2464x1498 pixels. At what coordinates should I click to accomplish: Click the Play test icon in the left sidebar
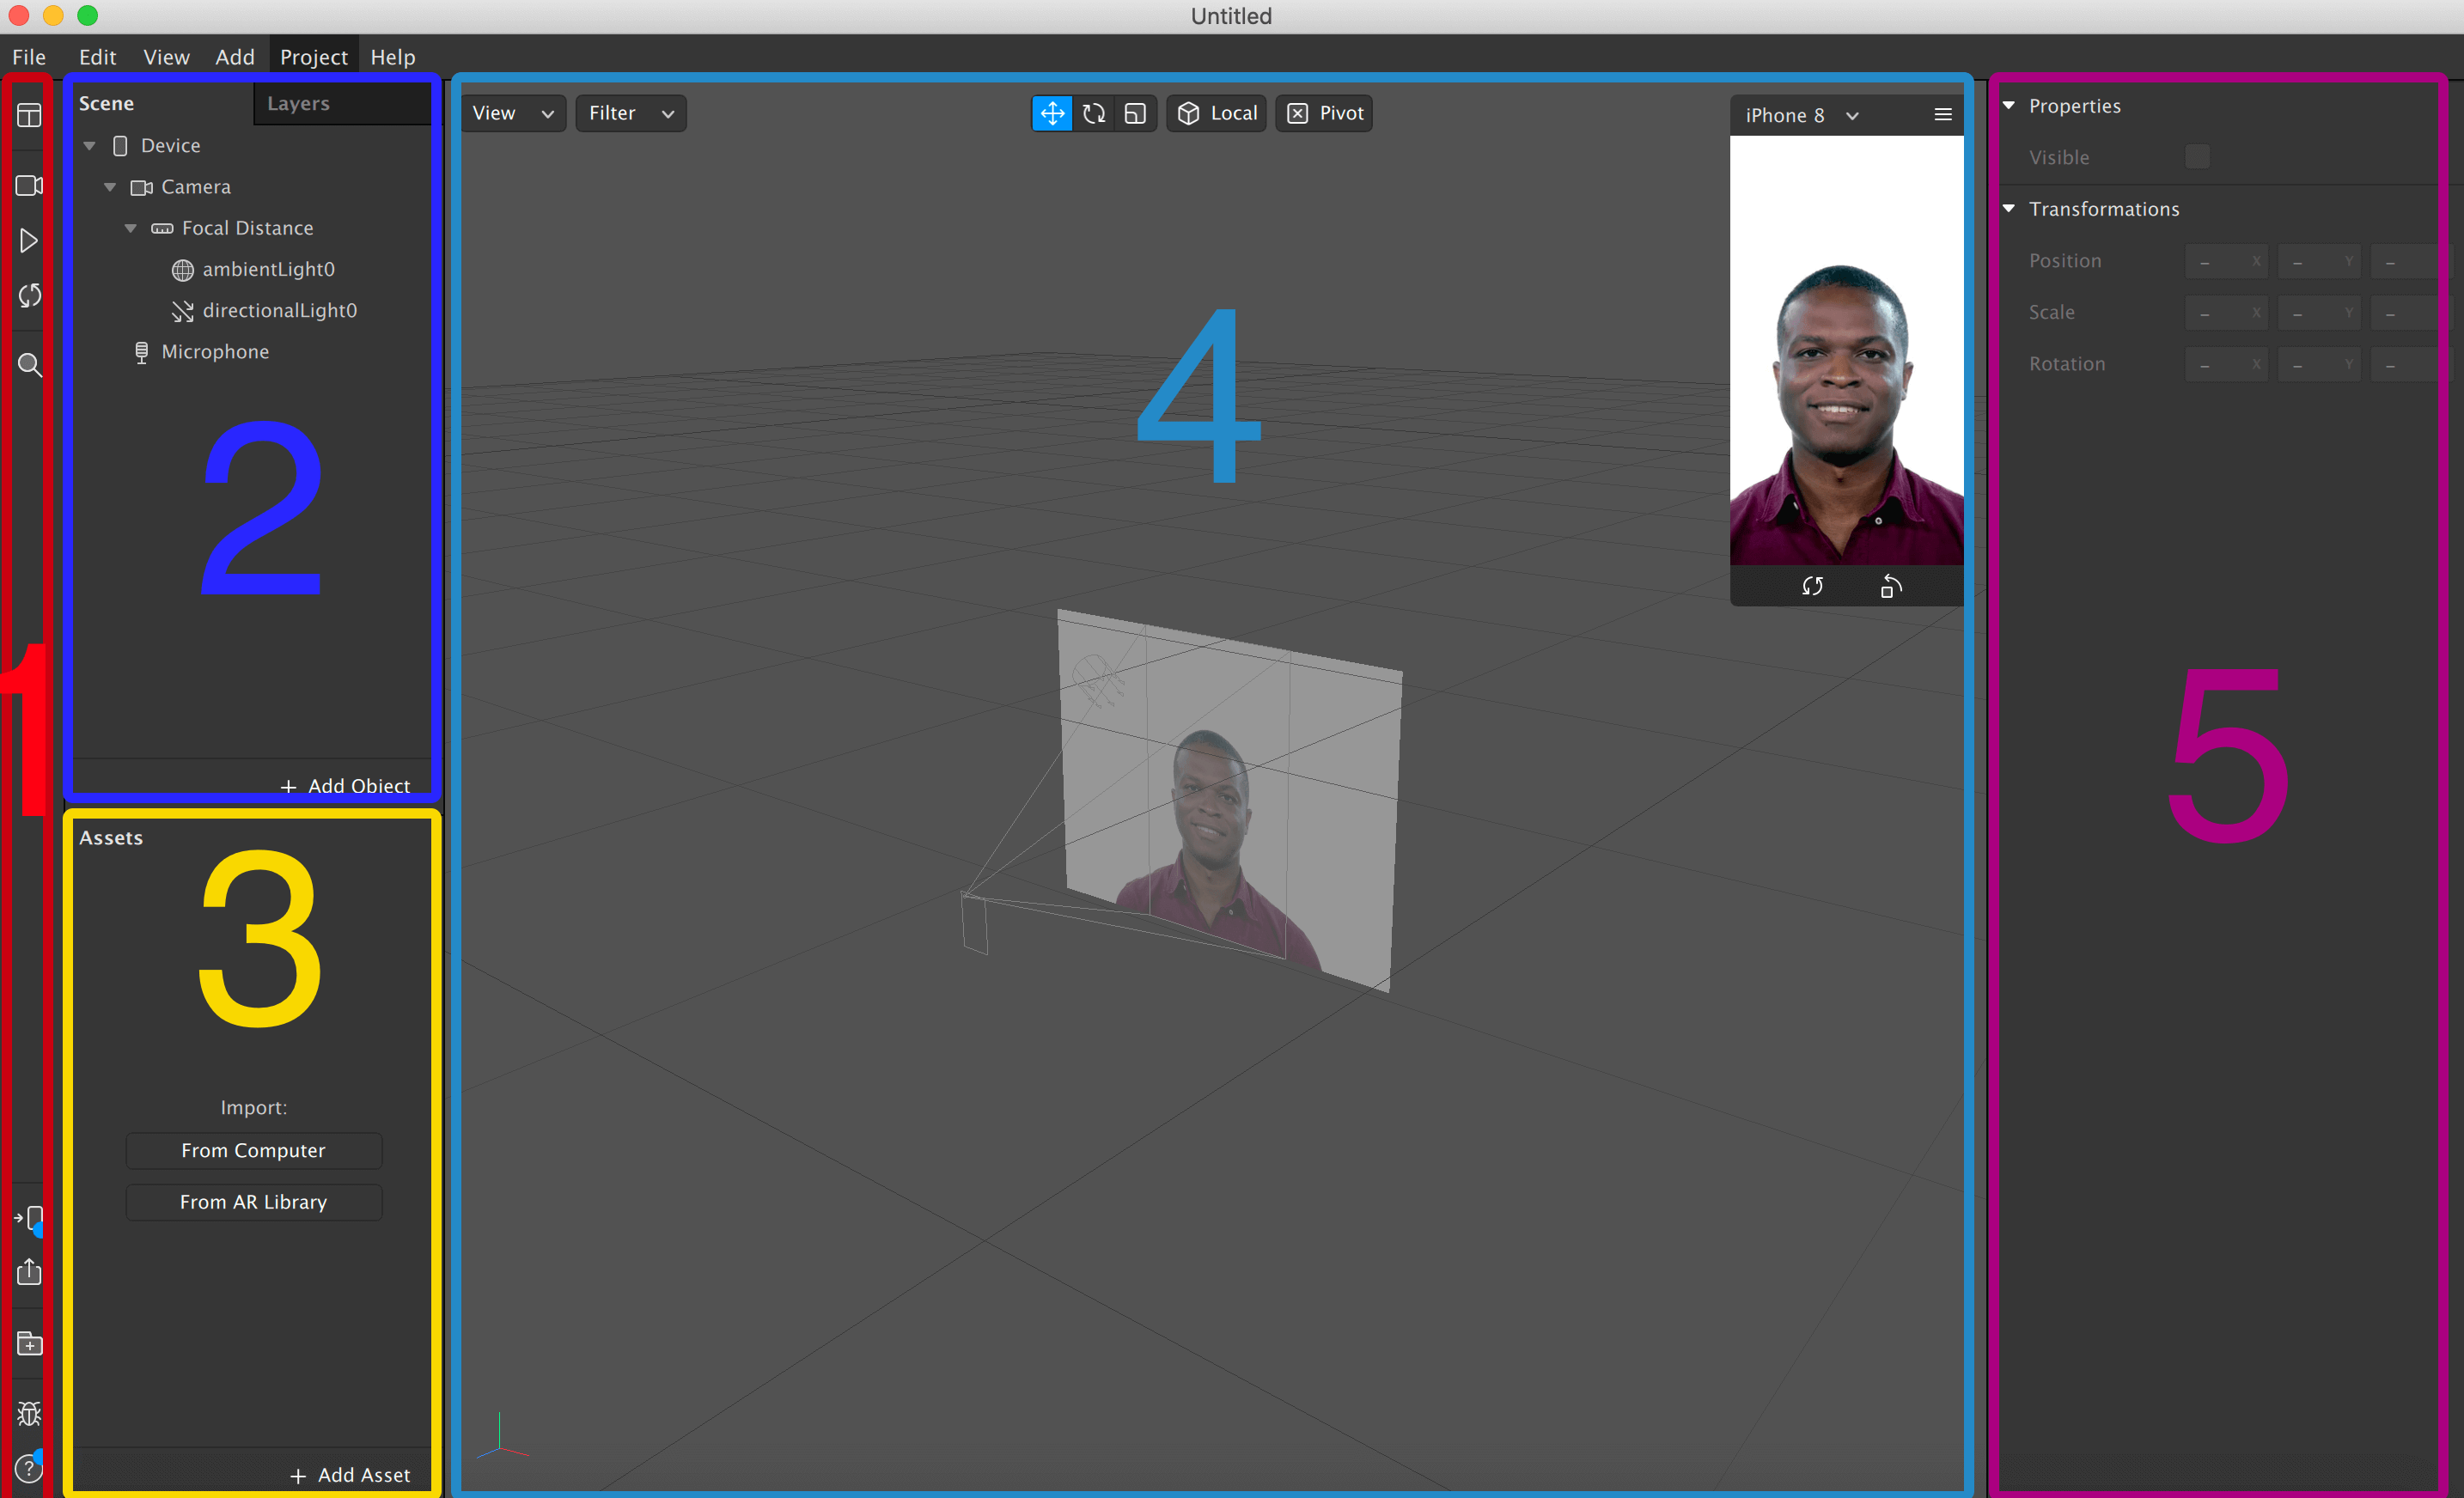[x=29, y=240]
